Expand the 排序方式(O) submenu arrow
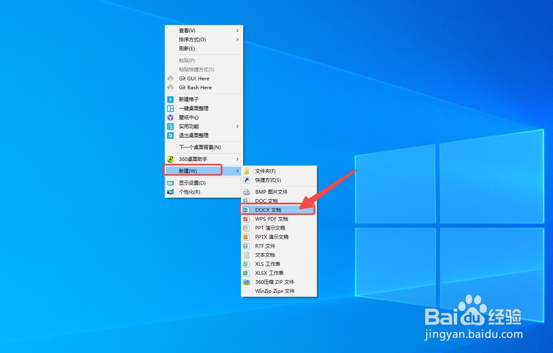Viewport: 553px width, 353px height. point(238,40)
